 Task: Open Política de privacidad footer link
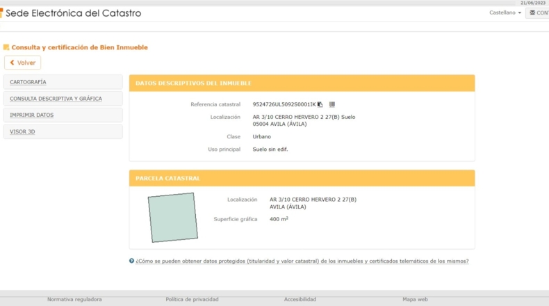click(192, 299)
